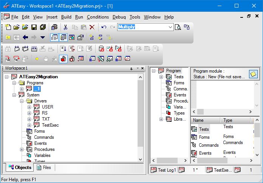Collapse the Programs folder node
The image size is (263, 183).
14,83
